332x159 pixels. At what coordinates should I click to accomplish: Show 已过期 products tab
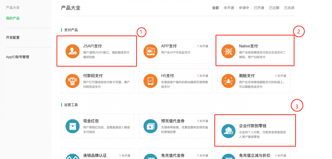[274, 8]
